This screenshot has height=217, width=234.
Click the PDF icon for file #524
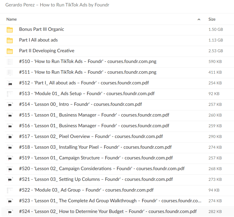10,212
